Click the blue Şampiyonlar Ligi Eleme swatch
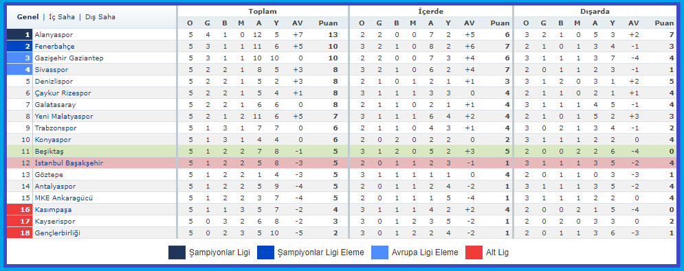This screenshot has height=271, width=684. pos(265,252)
